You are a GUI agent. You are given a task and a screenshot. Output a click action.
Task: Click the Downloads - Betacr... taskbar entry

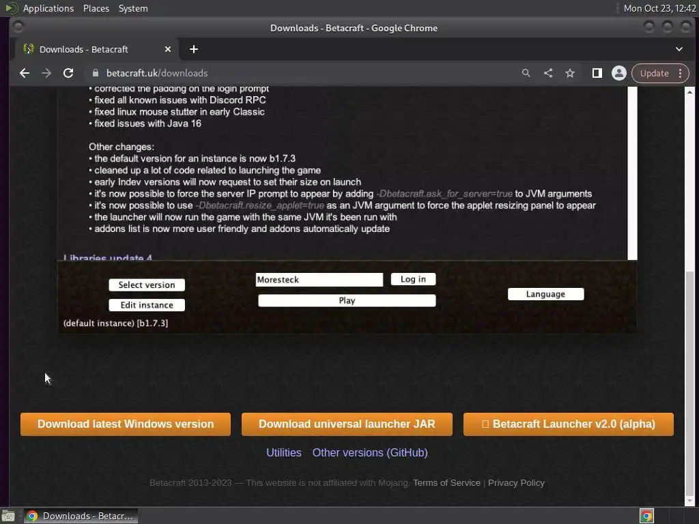81,516
